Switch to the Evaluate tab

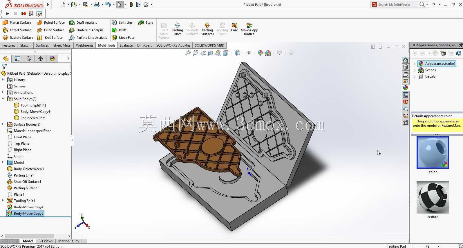tap(126, 45)
